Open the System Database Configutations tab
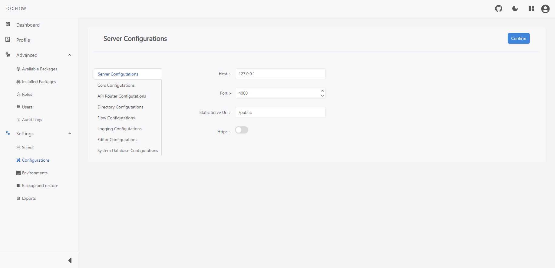The image size is (555, 268). pos(128,150)
